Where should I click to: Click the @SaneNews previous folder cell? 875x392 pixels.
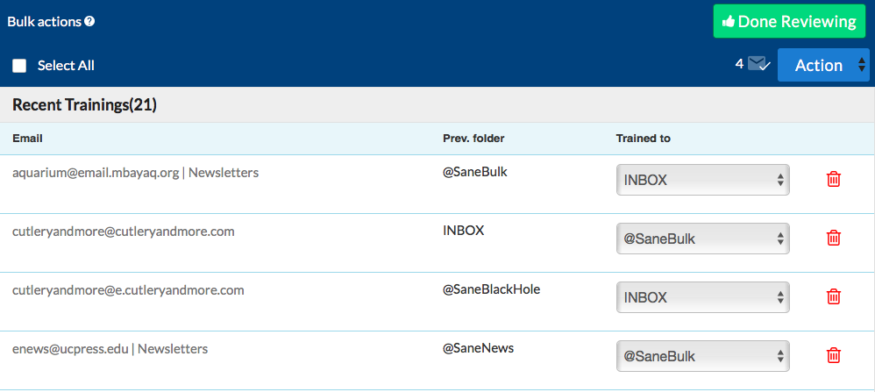click(478, 348)
